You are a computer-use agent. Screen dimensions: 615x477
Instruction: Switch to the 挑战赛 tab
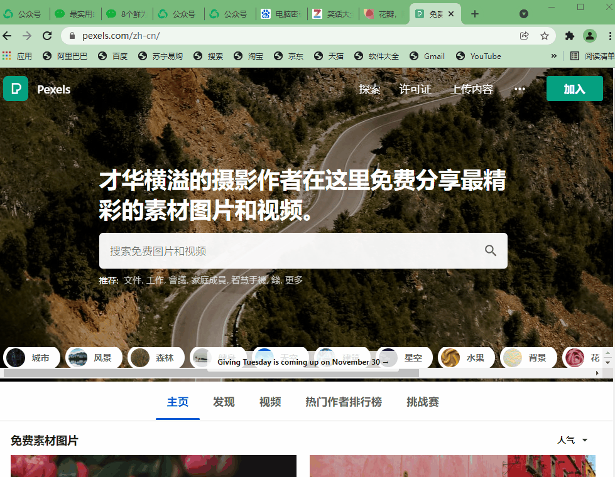coord(422,402)
